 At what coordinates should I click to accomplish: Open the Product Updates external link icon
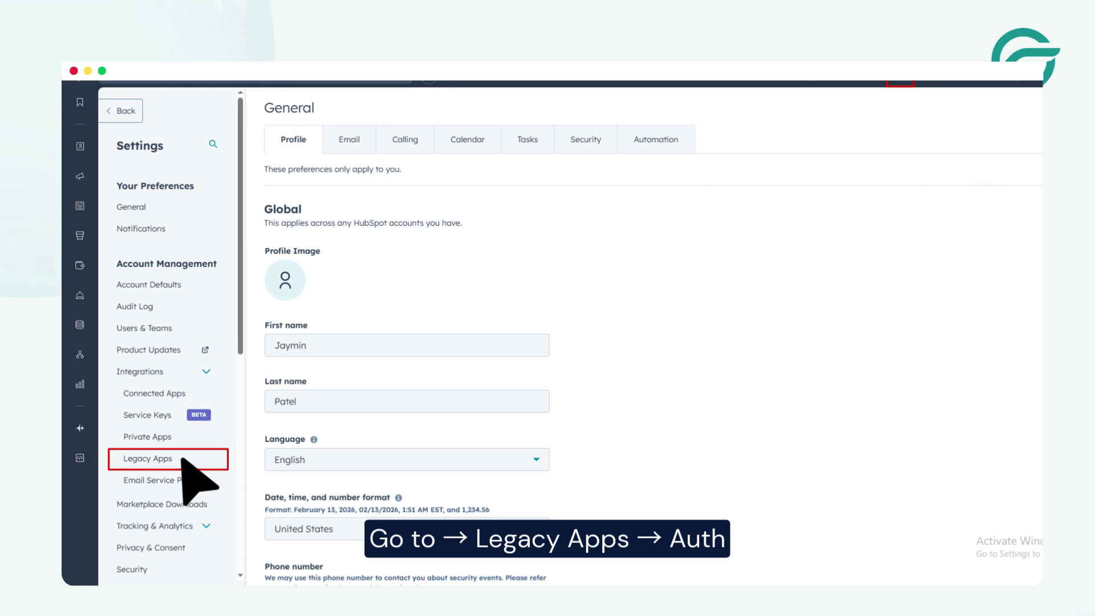coord(204,350)
